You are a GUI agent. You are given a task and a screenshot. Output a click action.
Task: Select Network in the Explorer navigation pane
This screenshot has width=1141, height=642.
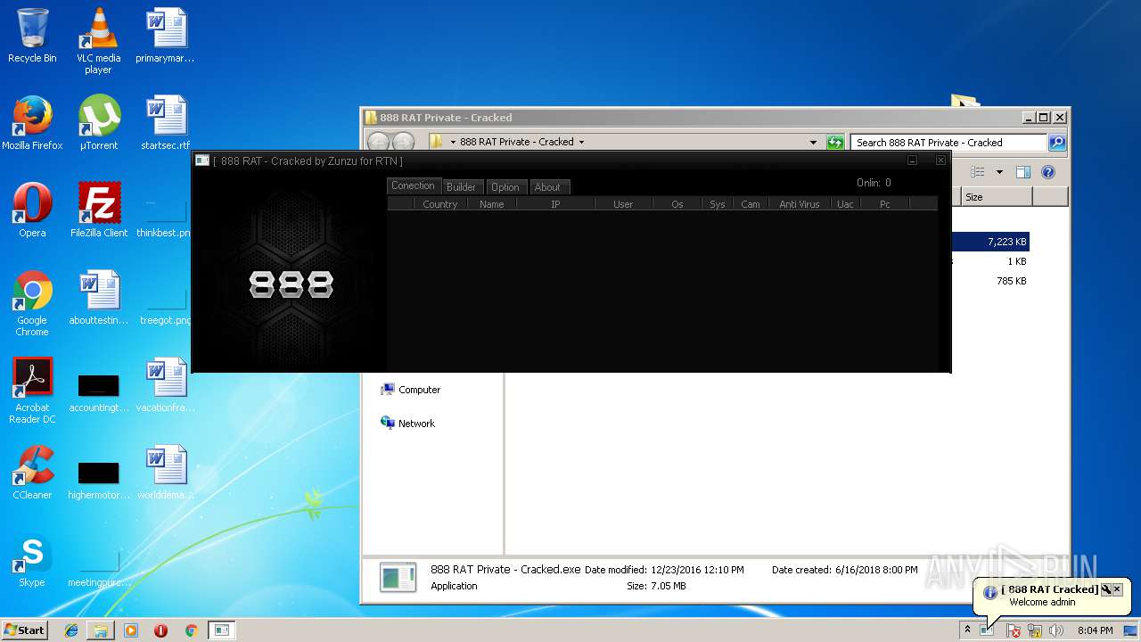point(407,424)
